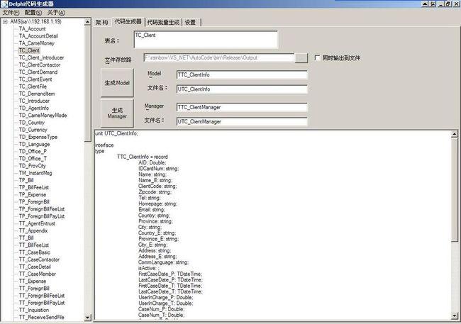
Task: Click the Delphi app icon in title bar
Action: point(5,4)
